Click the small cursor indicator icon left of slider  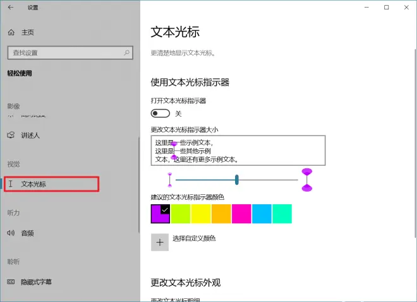coord(170,180)
